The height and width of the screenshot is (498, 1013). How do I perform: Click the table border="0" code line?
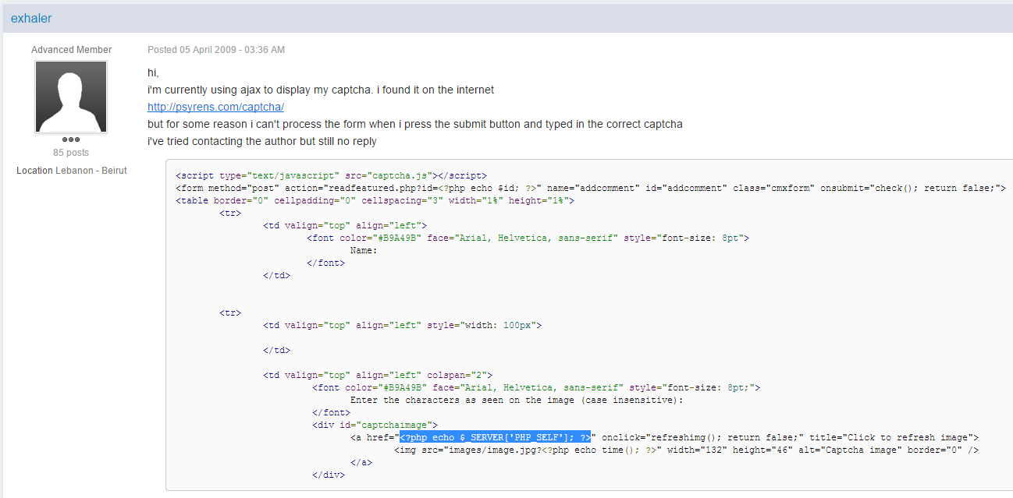point(375,201)
